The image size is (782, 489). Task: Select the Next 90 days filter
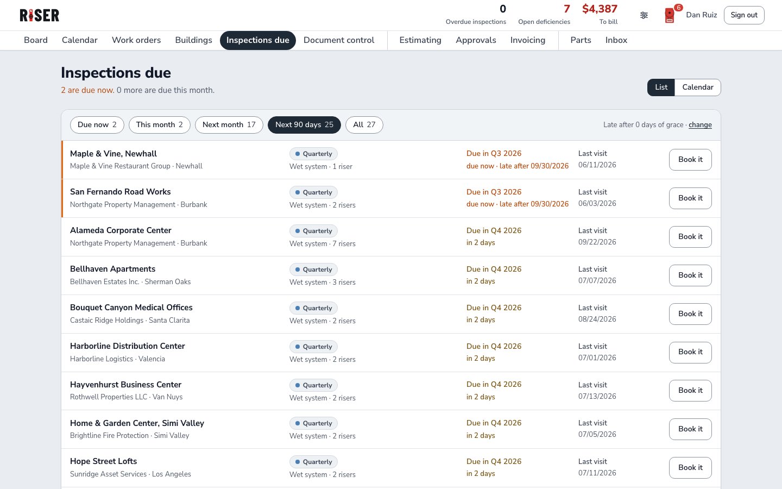[x=304, y=125]
